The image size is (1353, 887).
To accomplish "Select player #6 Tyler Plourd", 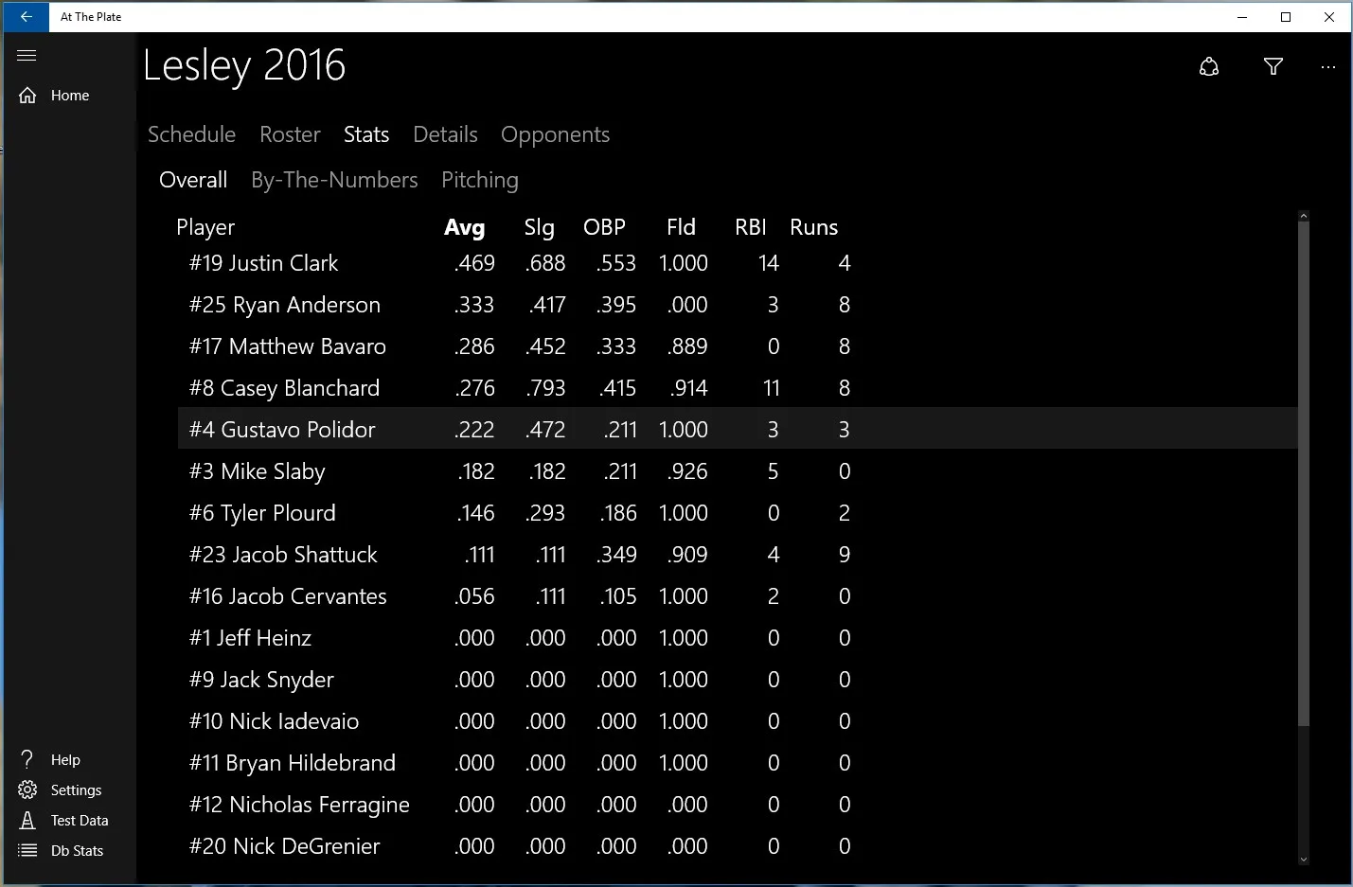I will [x=737, y=513].
